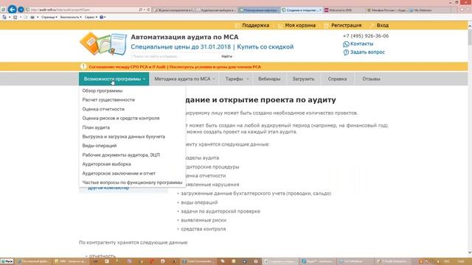
Task: Click the Windows Start button
Action: click(x=7, y=261)
